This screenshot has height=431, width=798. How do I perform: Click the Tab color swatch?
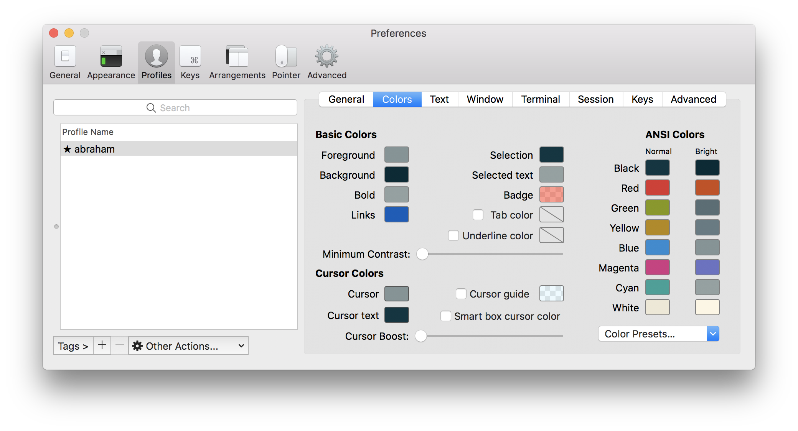[x=552, y=214]
